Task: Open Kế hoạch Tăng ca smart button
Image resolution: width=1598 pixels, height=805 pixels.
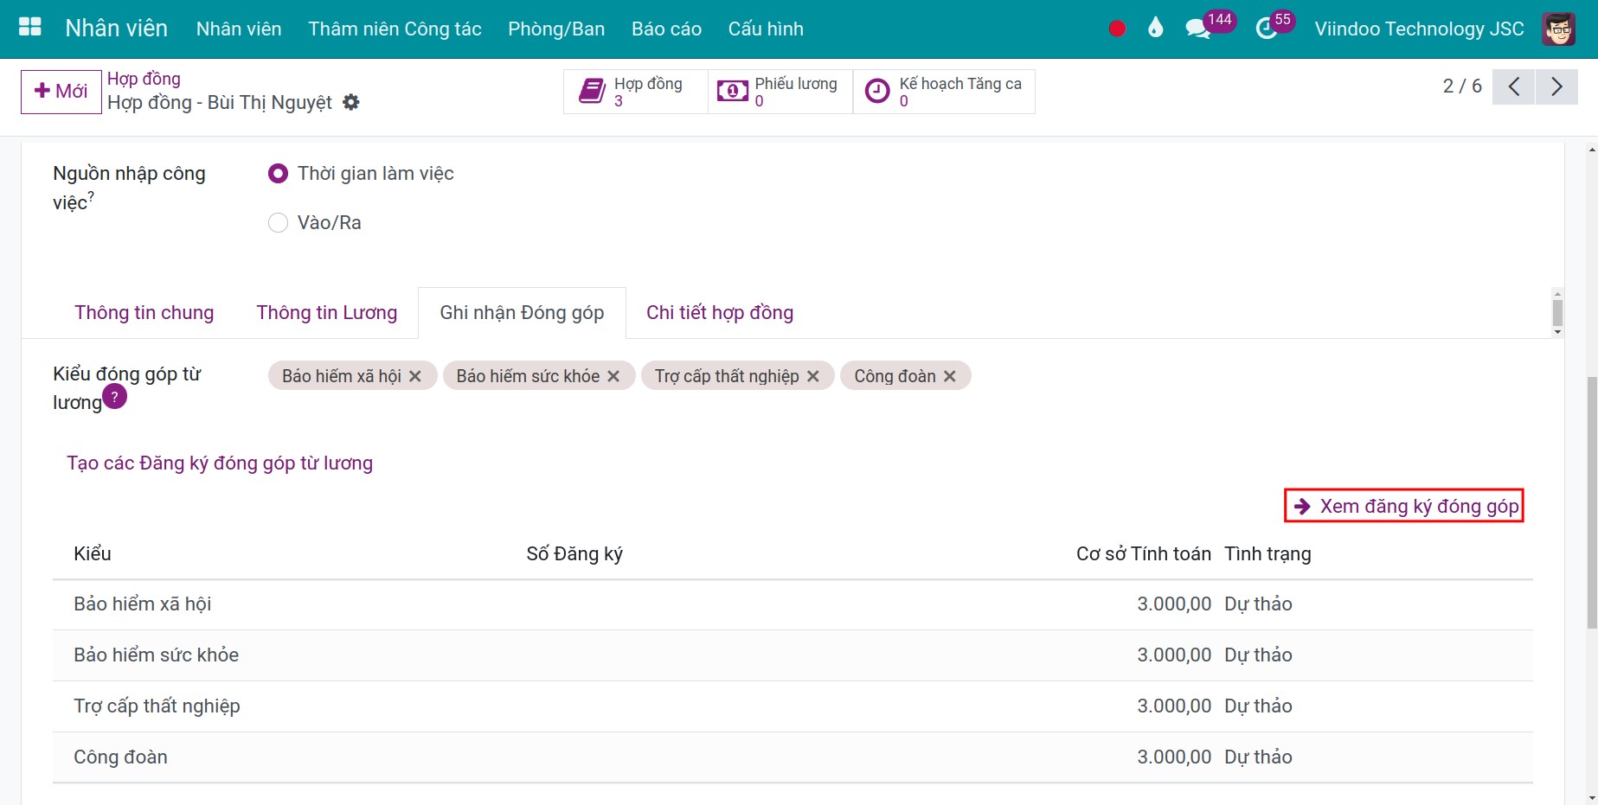Action: [x=944, y=92]
